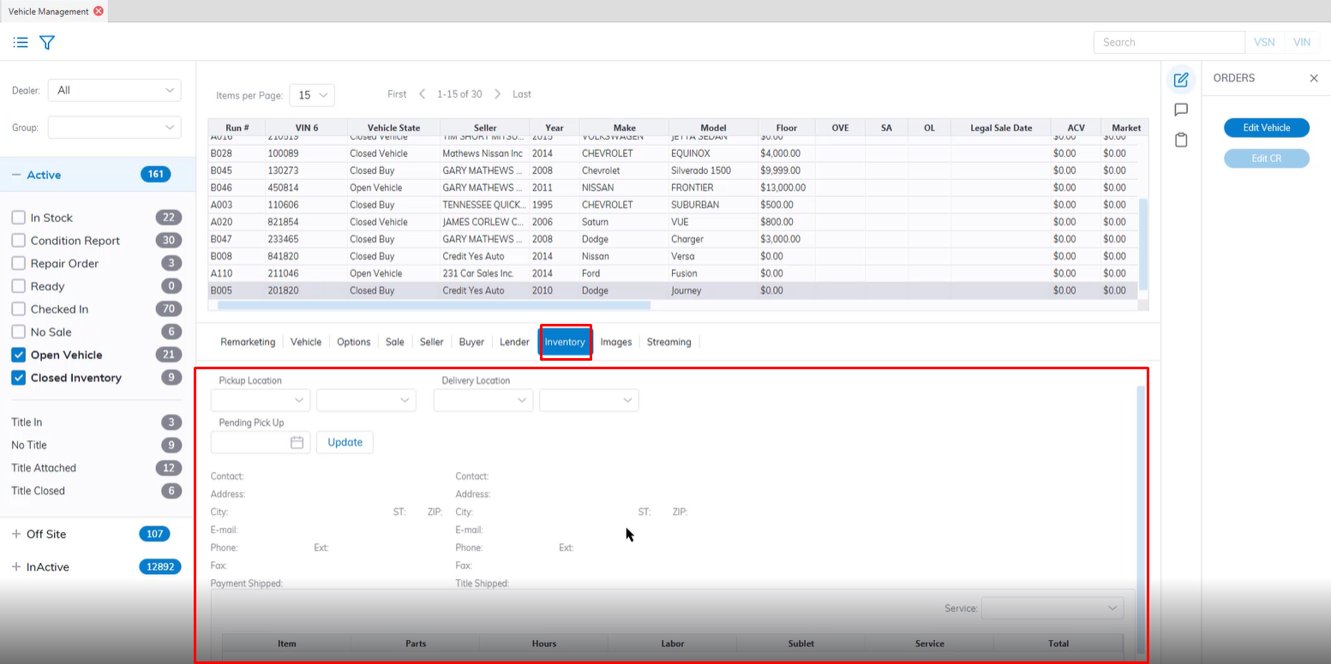
Task: Expand the Off Site section
Action: point(16,534)
